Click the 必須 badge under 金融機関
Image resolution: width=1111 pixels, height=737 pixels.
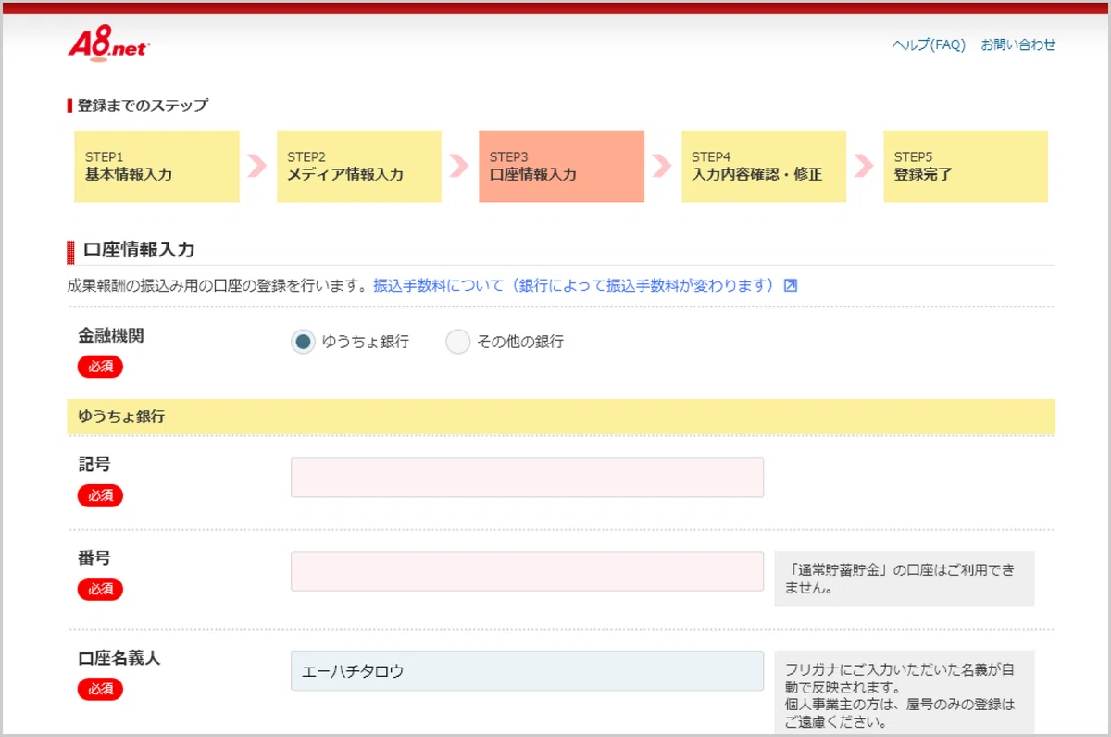coord(100,367)
